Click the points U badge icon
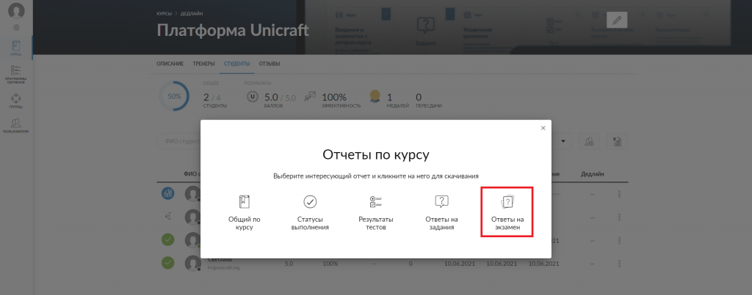 253,96
